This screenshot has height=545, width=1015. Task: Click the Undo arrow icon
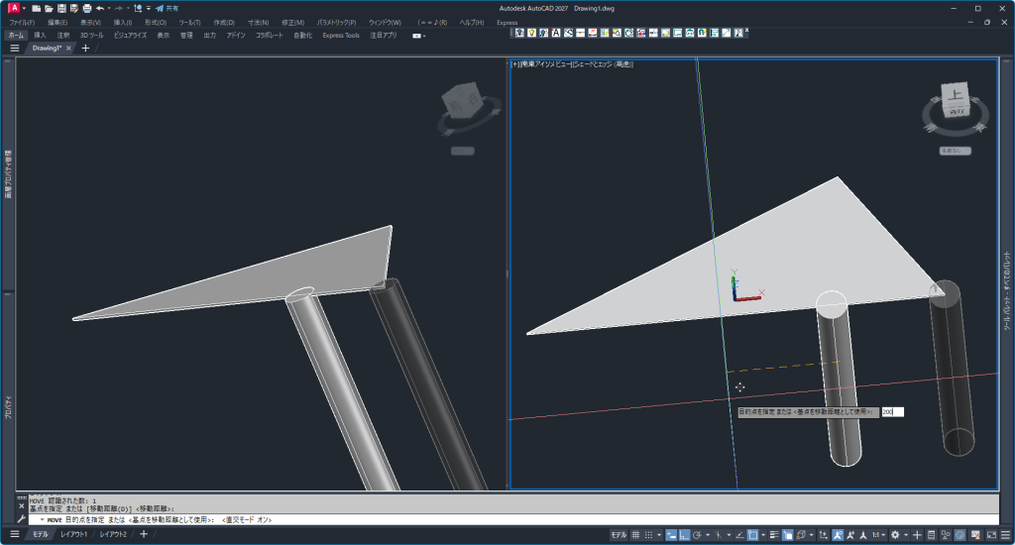(100, 8)
